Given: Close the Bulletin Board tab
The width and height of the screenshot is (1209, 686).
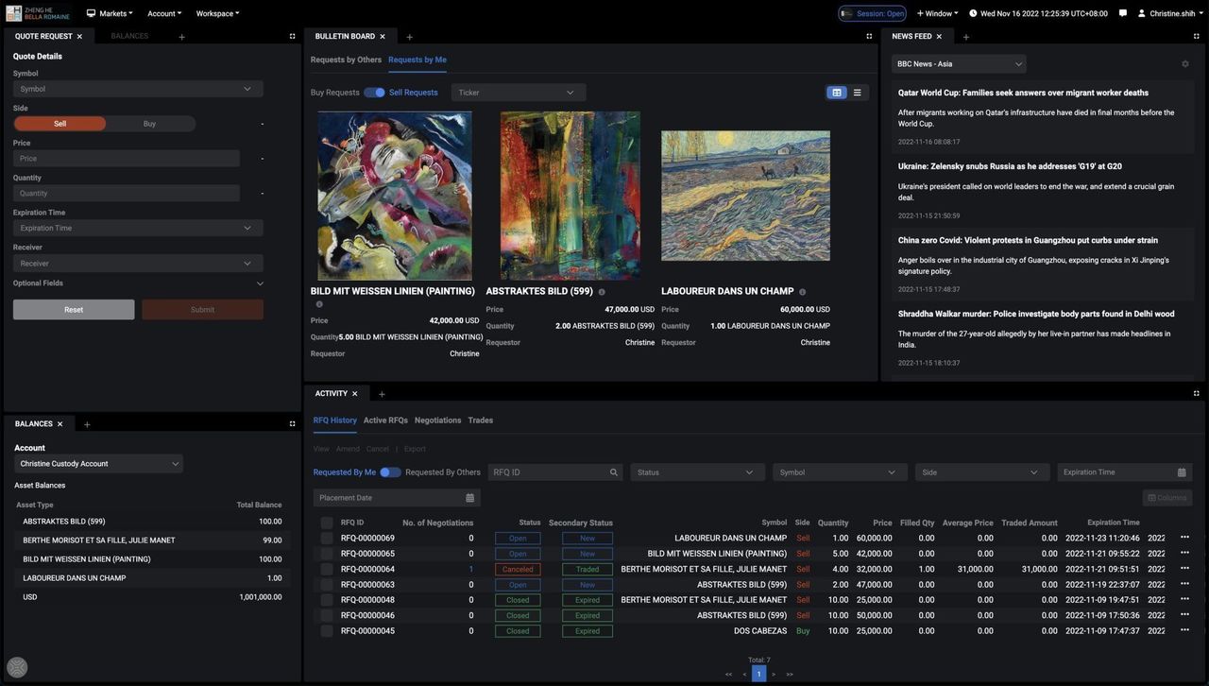Looking at the screenshot, I should click(x=383, y=37).
